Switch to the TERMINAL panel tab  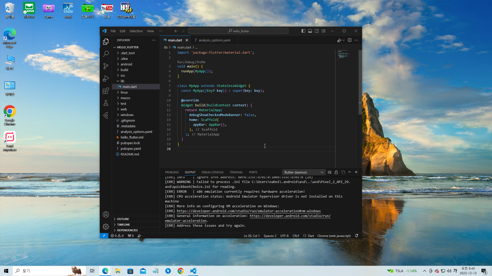click(236, 172)
